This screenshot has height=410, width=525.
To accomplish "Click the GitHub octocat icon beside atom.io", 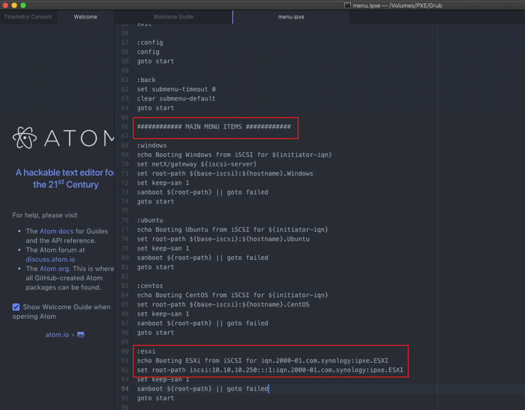I will [x=80, y=334].
